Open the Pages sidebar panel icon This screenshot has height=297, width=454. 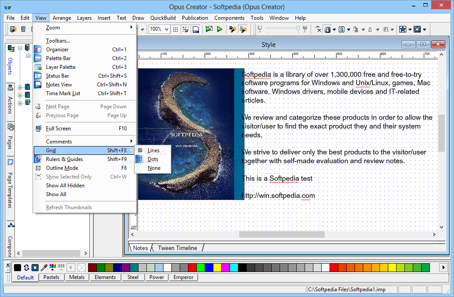[x=11, y=127]
